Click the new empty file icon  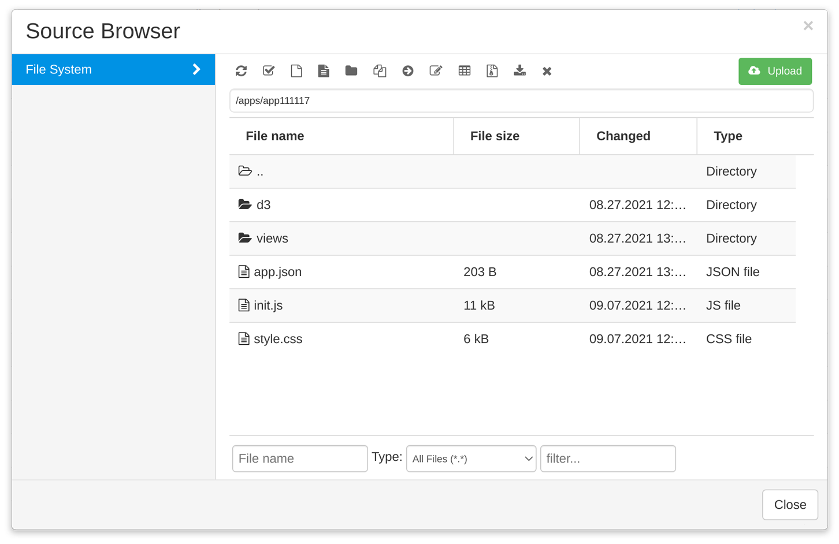[x=296, y=71]
